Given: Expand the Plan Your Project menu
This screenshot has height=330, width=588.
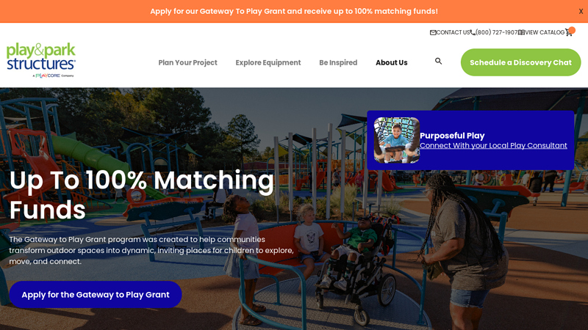Looking at the screenshot, I should [x=187, y=62].
